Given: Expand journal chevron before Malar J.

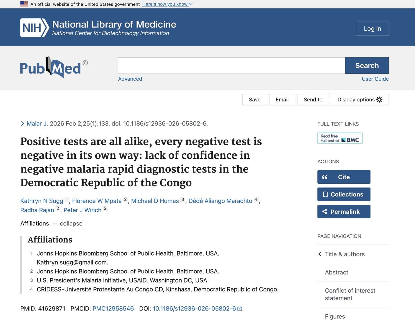Looking at the screenshot, I should pos(22,123).
